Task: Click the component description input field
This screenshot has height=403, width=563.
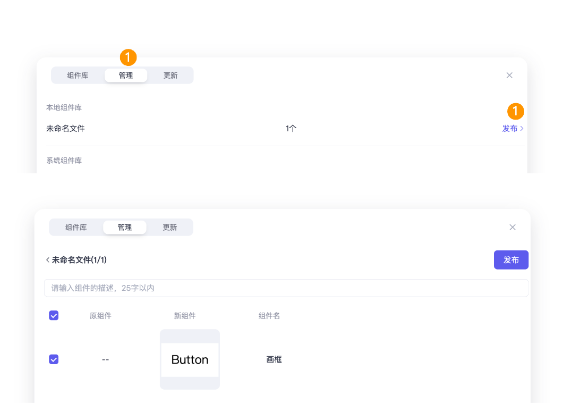Action: pyautogui.click(x=286, y=288)
